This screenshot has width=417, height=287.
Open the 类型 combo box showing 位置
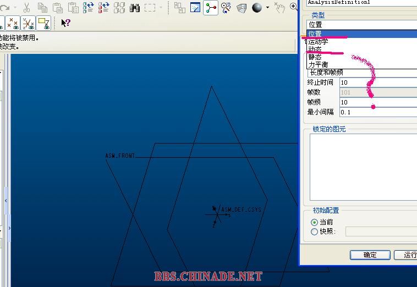361,25
